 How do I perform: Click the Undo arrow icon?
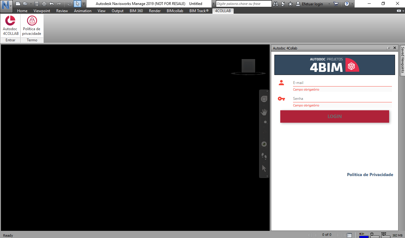(x=52, y=4)
